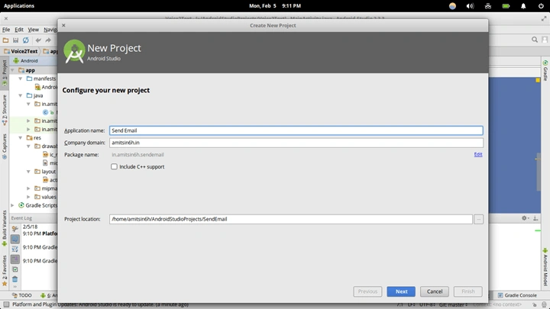Toggle Event Log balloon notifications icon
This screenshot has height=309, width=550.
[x=15, y=240]
